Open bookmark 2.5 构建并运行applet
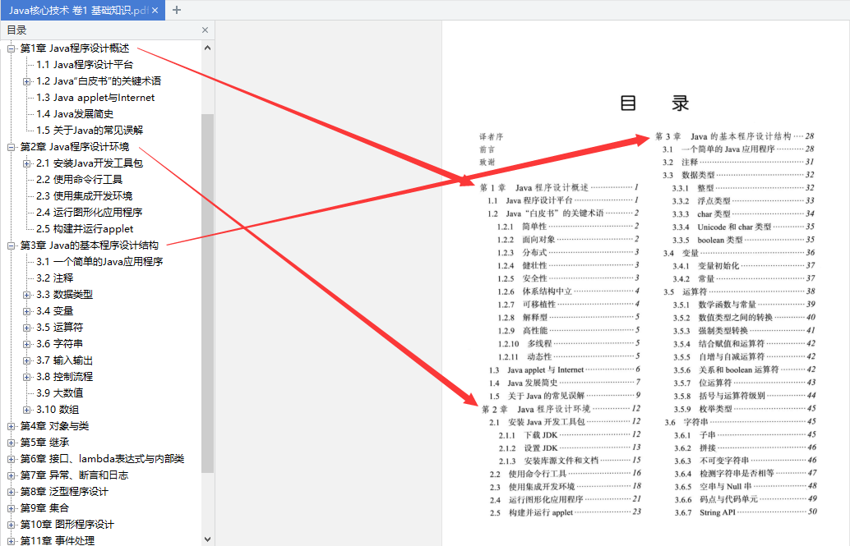Screen dimensions: 850x546 pyautogui.click(x=85, y=228)
